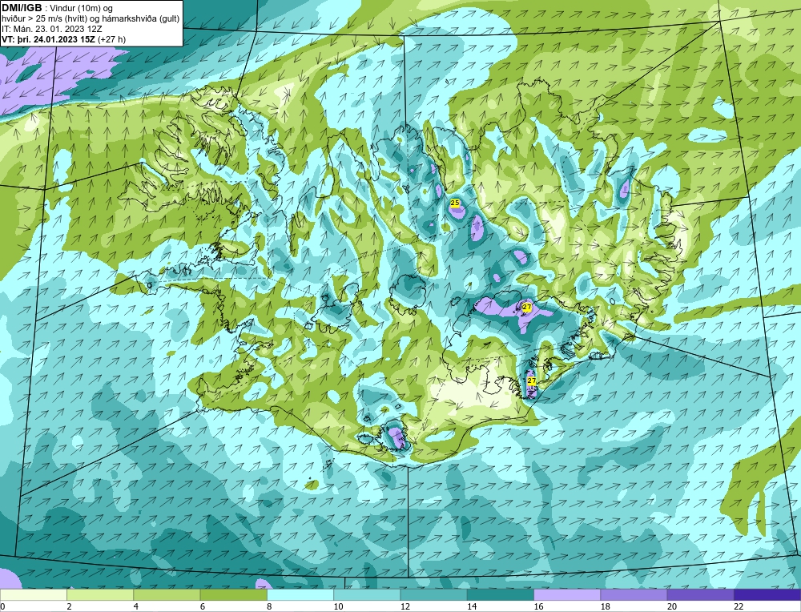Pick the 20–22 m/s purple legend swatch
The width and height of the screenshot is (801, 612).
pyautogui.click(x=700, y=594)
